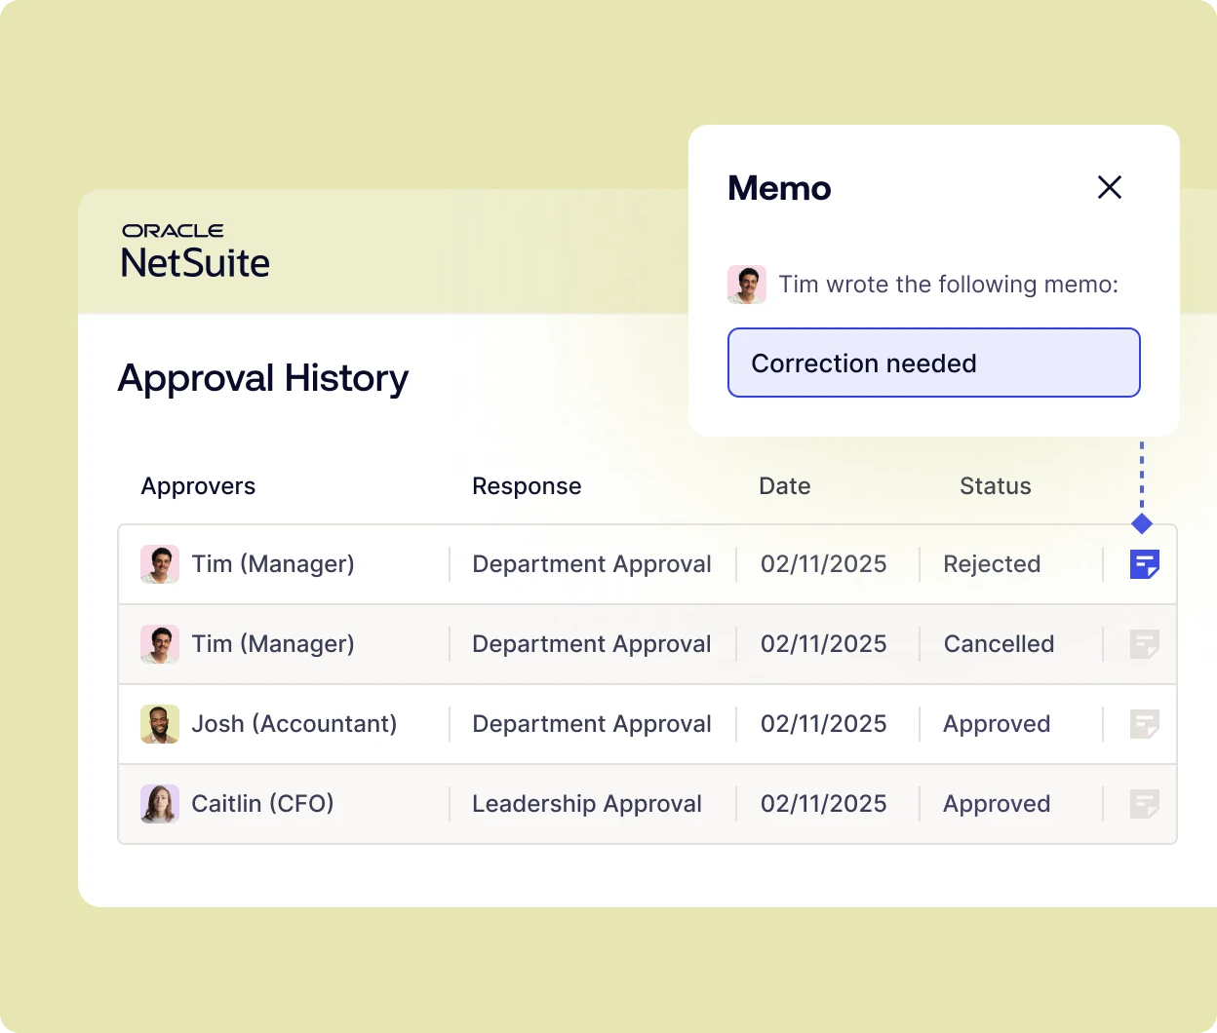Click the Oracle NetSuite logo
This screenshot has height=1033, width=1217.
[195, 251]
